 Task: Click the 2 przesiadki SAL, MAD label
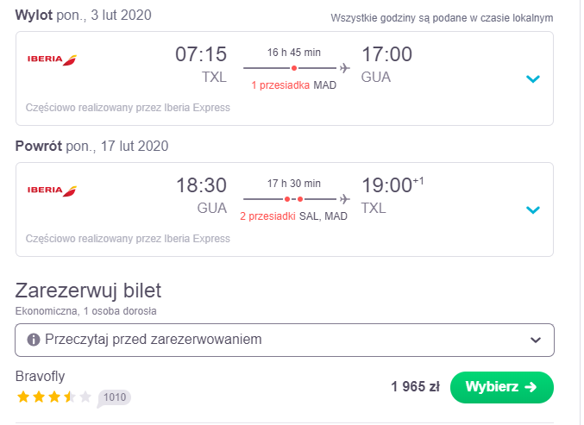(x=294, y=216)
